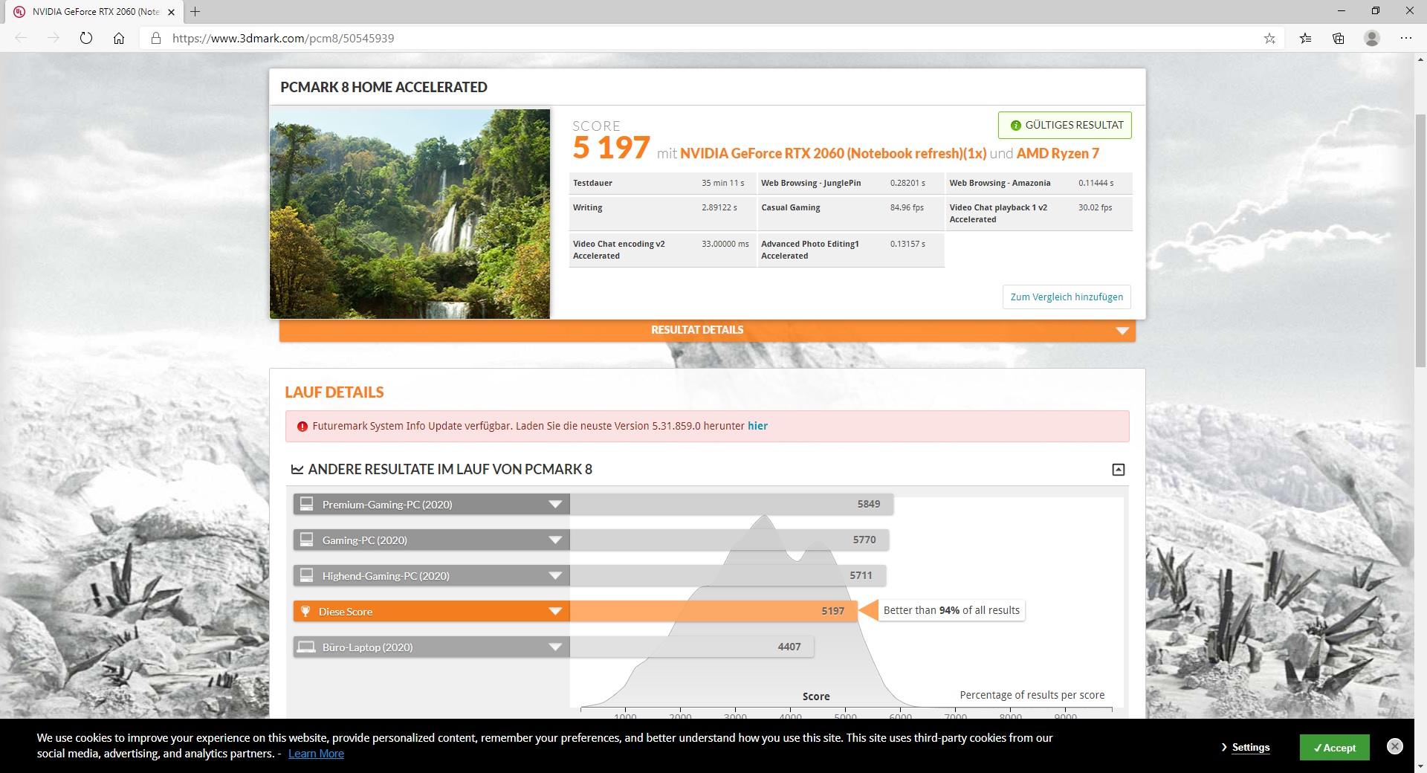1427x773 pixels.
Task: Click the Premium-Gaming-PC monitor icon
Action: 306,504
